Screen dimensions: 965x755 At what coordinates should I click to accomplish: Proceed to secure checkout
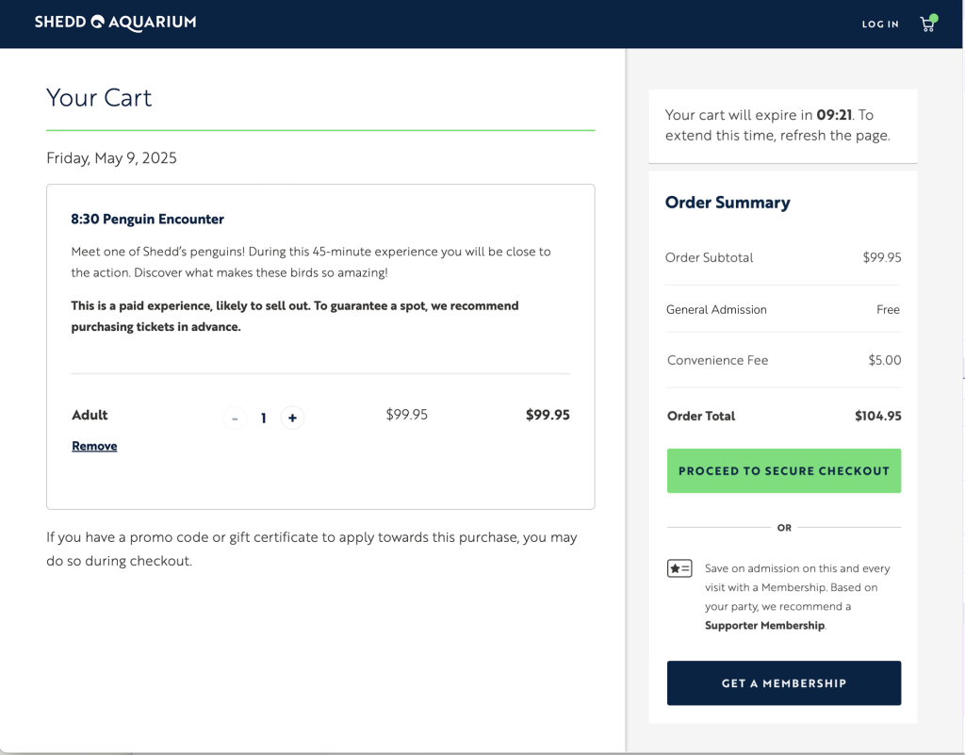(783, 470)
